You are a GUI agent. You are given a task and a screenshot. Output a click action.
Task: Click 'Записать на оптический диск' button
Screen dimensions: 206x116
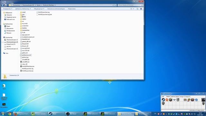56,9
